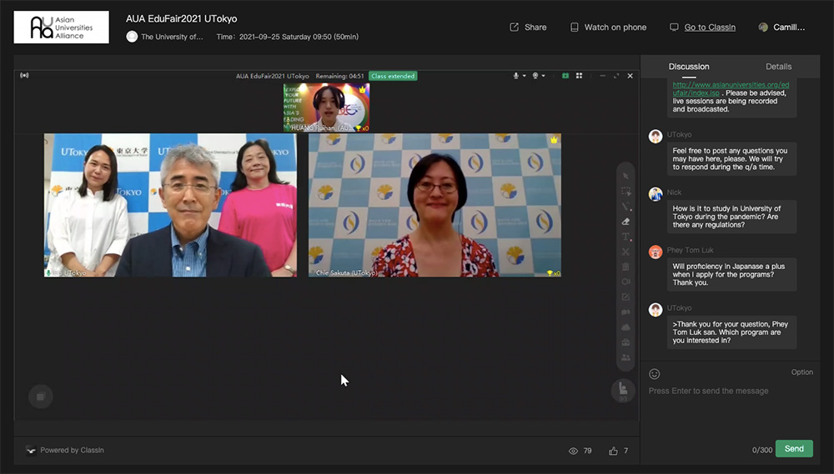The height and width of the screenshot is (474, 834).
Task: Activate the eraser tool
Action: point(625,222)
